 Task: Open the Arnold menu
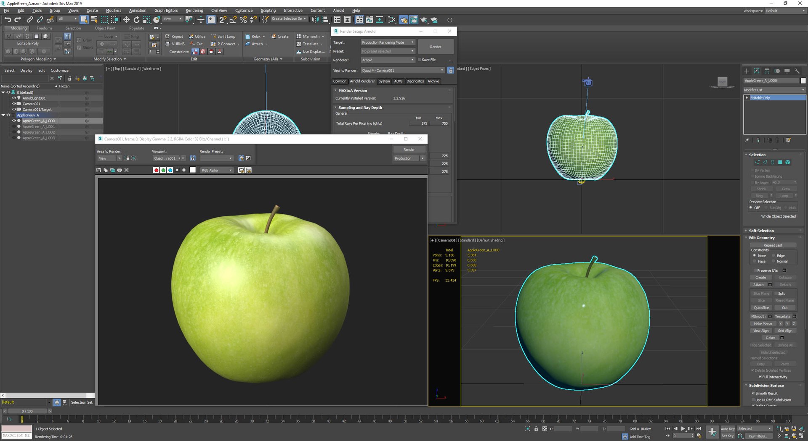[x=338, y=10]
